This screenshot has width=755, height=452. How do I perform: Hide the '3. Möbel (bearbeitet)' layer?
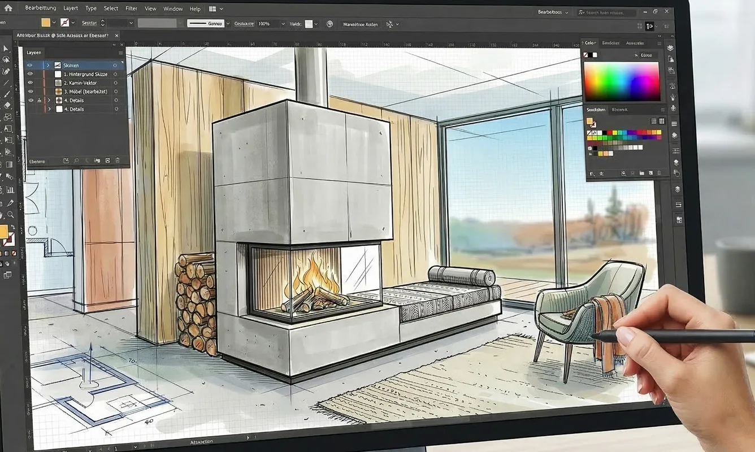[30, 91]
